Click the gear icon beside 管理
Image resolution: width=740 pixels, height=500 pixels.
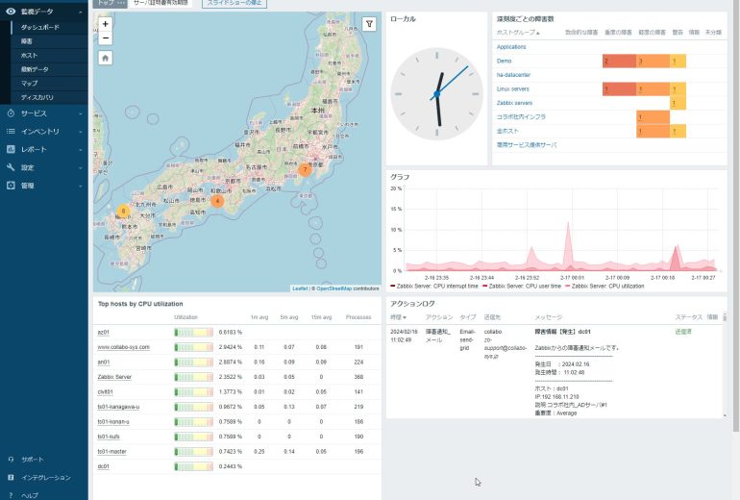(11, 186)
